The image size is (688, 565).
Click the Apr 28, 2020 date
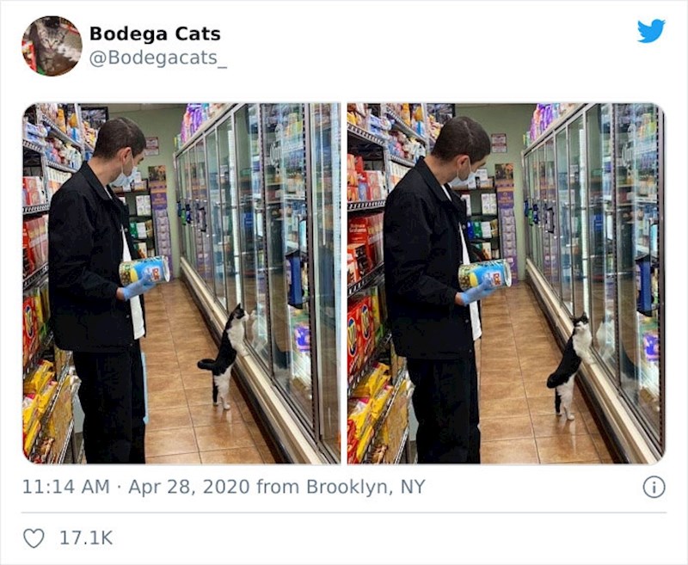point(188,487)
